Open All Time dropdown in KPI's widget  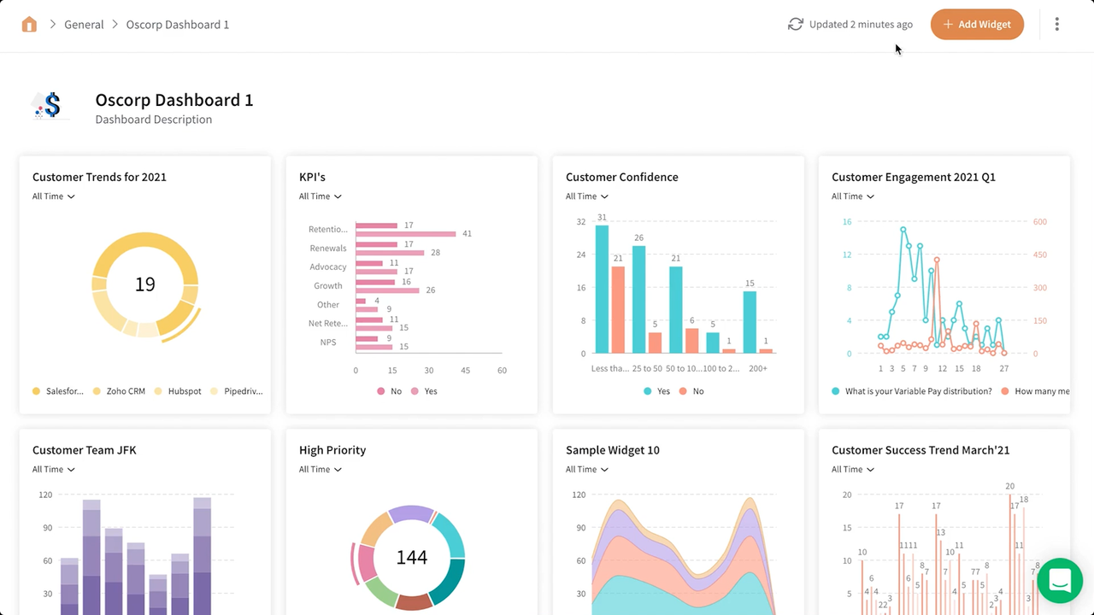pyautogui.click(x=320, y=196)
